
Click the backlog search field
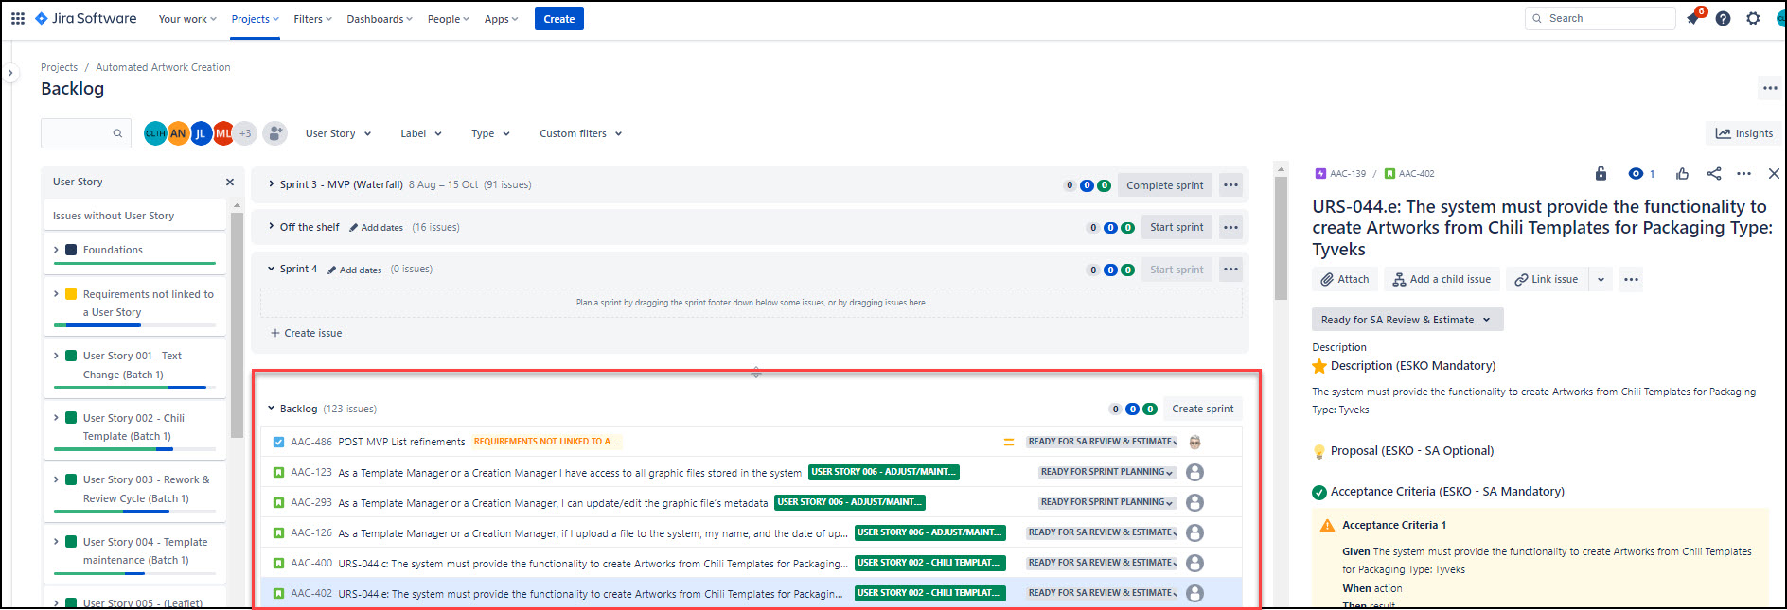[x=84, y=133]
